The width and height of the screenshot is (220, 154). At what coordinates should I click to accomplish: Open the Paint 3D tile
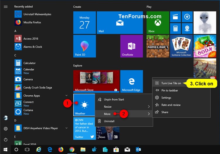click(x=84, y=46)
